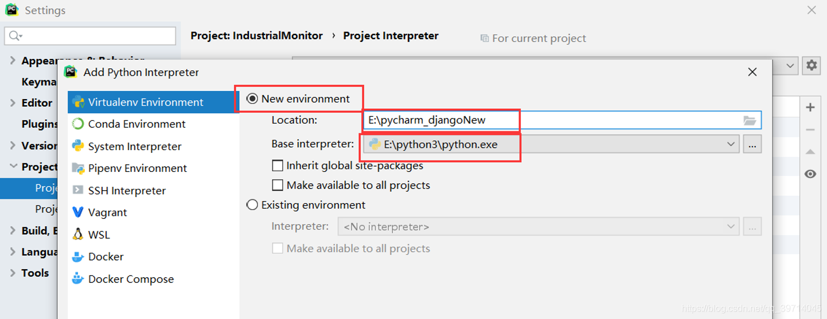The width and height of the screenshot is (827, 319).
Task: Select the Existing environment radio button
Action: point(252,204)
